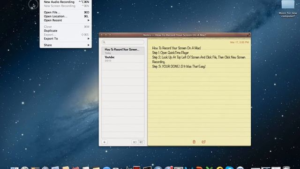The height and width of the screenshot is (169, 300).
Task: Add a new note with the plus button
Action: pos(105,142)
